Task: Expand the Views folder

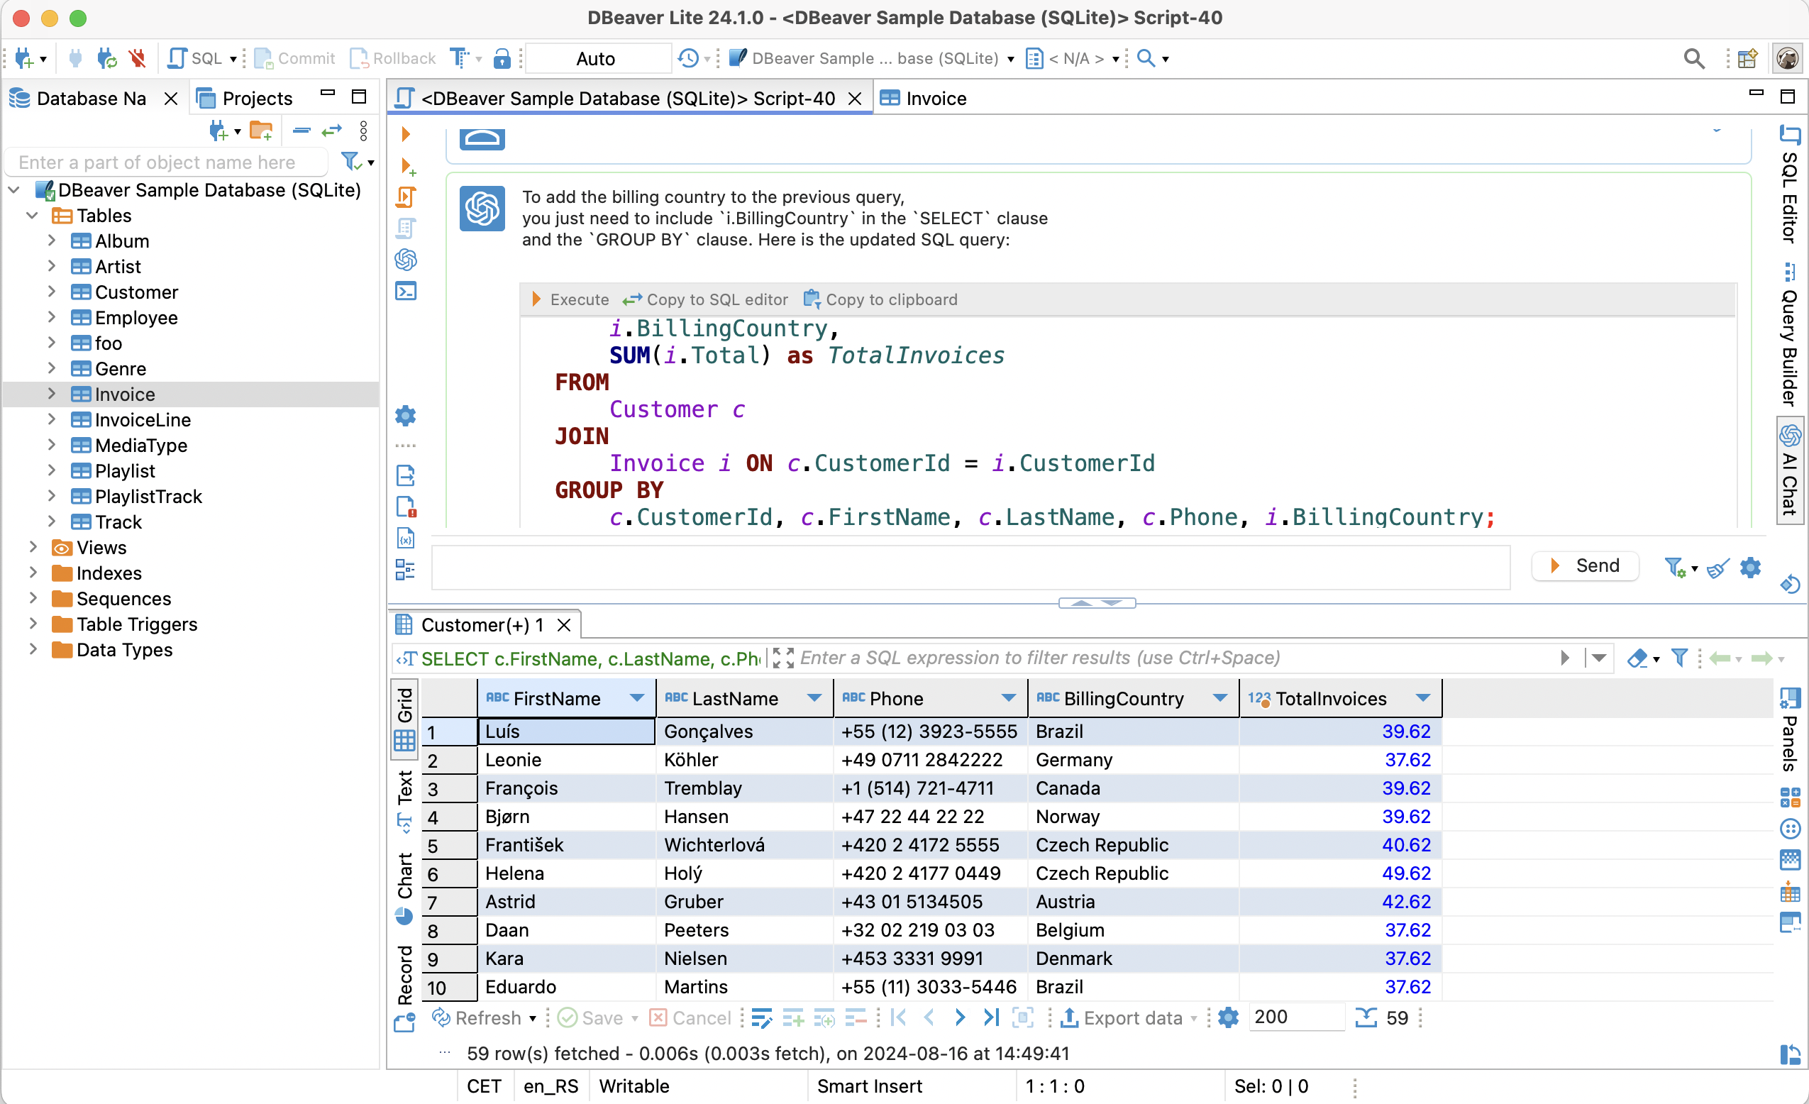Action: [33, 547]
